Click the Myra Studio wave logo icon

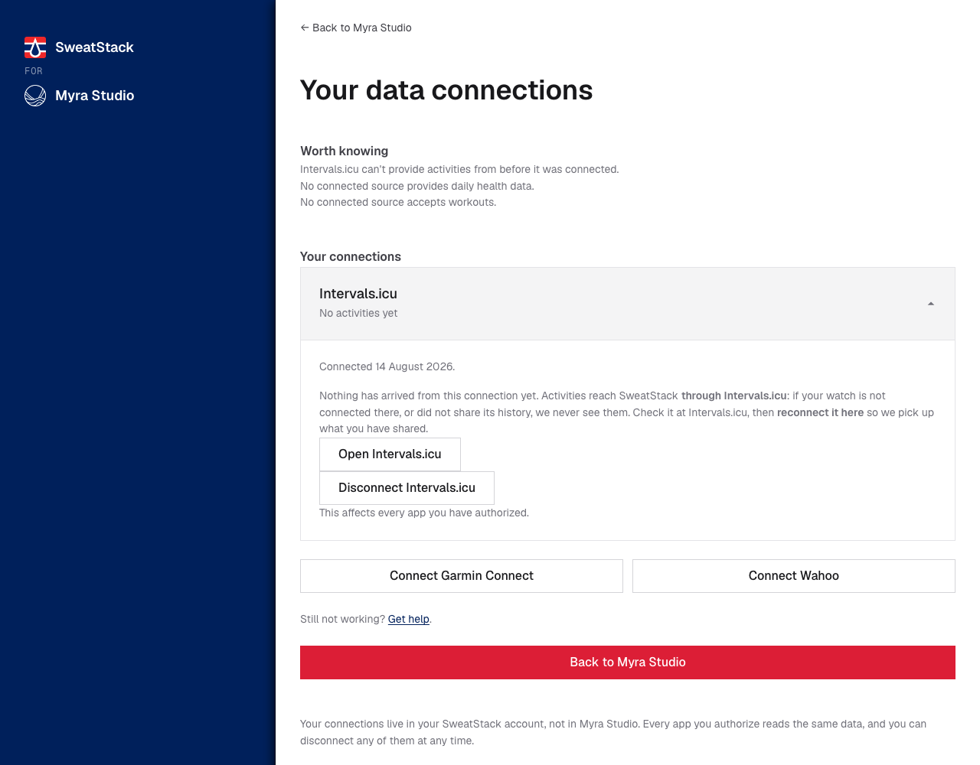click(35, 96)
